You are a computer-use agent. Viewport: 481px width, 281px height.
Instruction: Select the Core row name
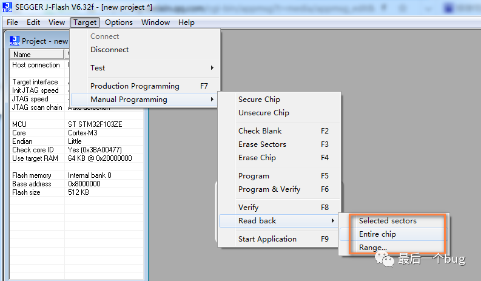coord(19,133)
